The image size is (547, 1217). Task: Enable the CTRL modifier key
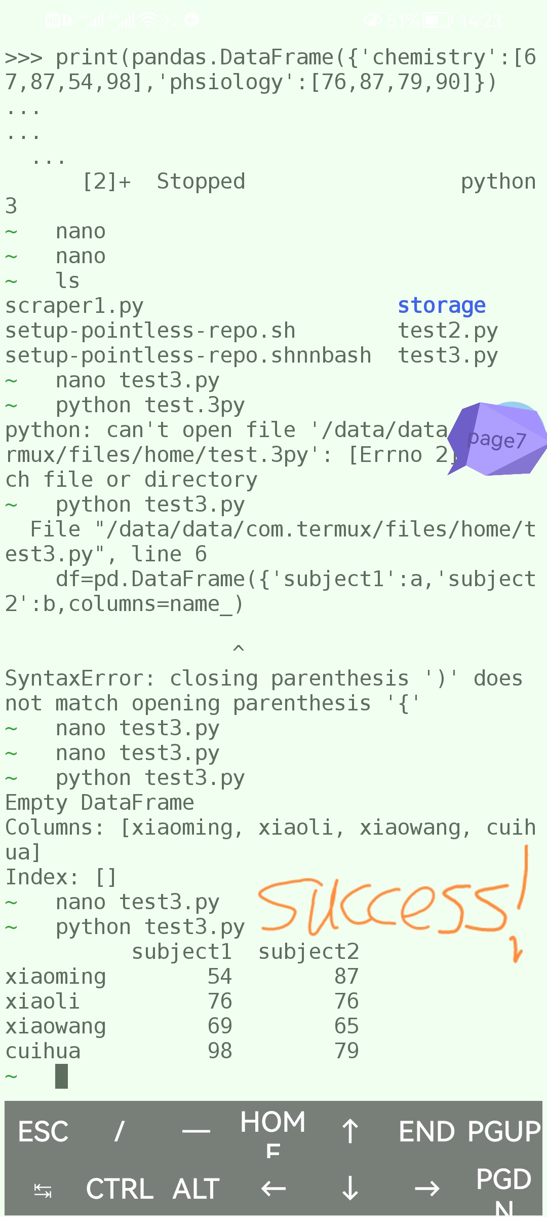120,1187
